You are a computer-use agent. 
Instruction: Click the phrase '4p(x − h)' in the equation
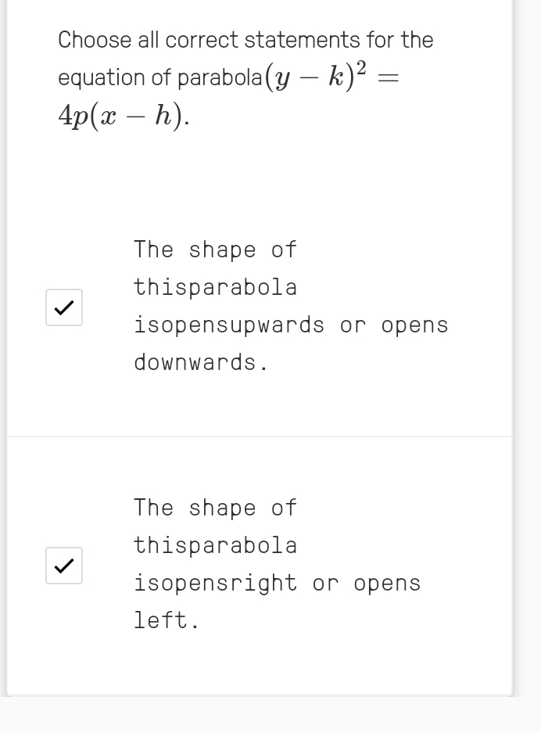[x=122, y=116]
